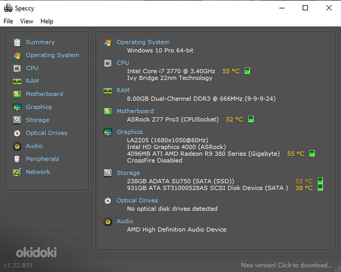Click ST31000528AS drive temperature indicator icon
Screen dimensions: 341x272
(320, 188)
